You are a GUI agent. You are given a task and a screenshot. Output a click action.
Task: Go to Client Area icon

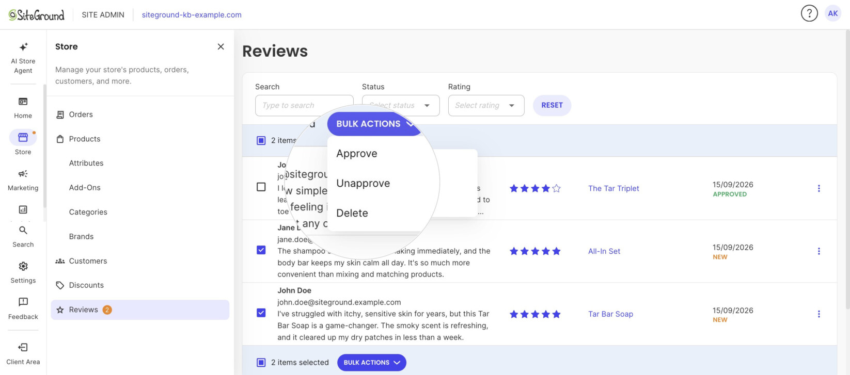(x=23, y=347)
